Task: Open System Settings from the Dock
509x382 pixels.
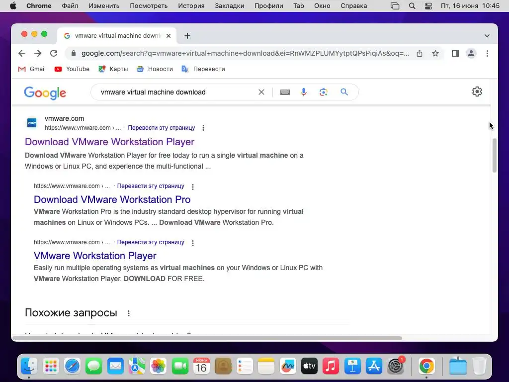Action: coord(395,366)
